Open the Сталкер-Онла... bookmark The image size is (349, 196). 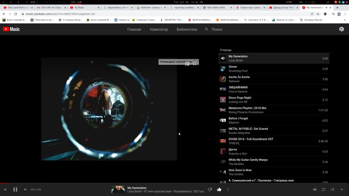(71, 20)
